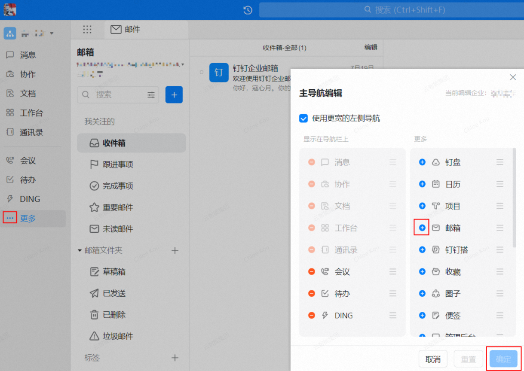Click drag handle of 便签 row

pyautogui.click(x=500, y=315)
